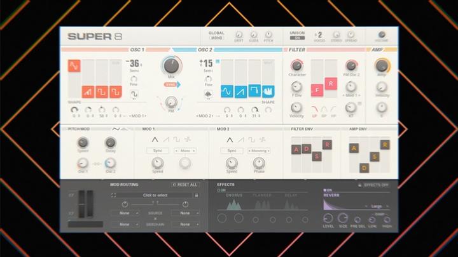Click the OSC 2 blue pulse waveform handle
This screenshot has height=257, width=458.
coord(254,91)
